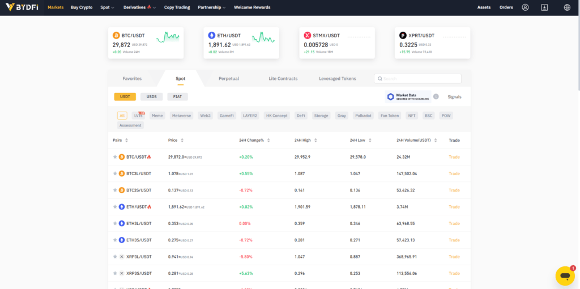Click the Chainlink Market Data badge
Viewport: 580px width, 289px height.
[408, 97]
